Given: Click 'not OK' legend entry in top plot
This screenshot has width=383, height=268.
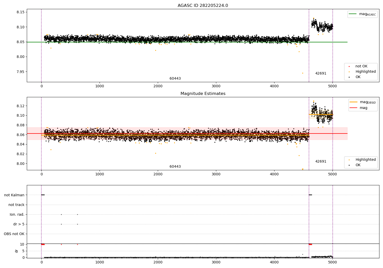Looking at the screenshot, I should click(x=361, y=66).
